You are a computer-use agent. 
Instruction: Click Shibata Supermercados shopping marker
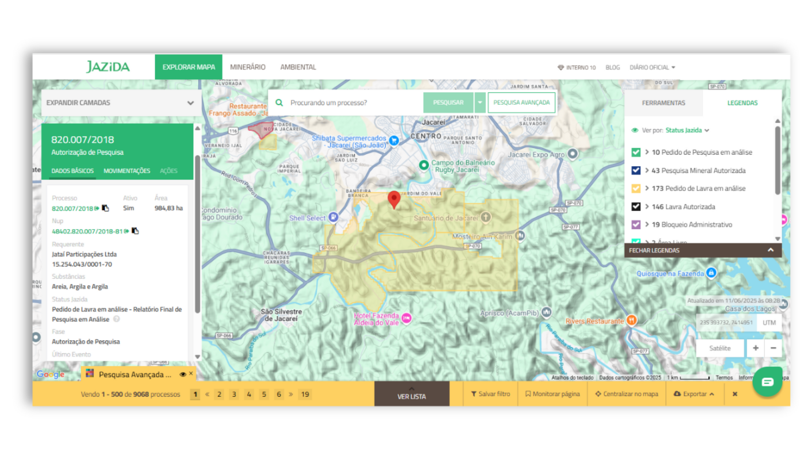click(394, 141)
